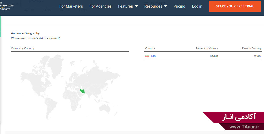Click the Academy Anar watermark logo
264x134 pixels.
pos(239,117)
